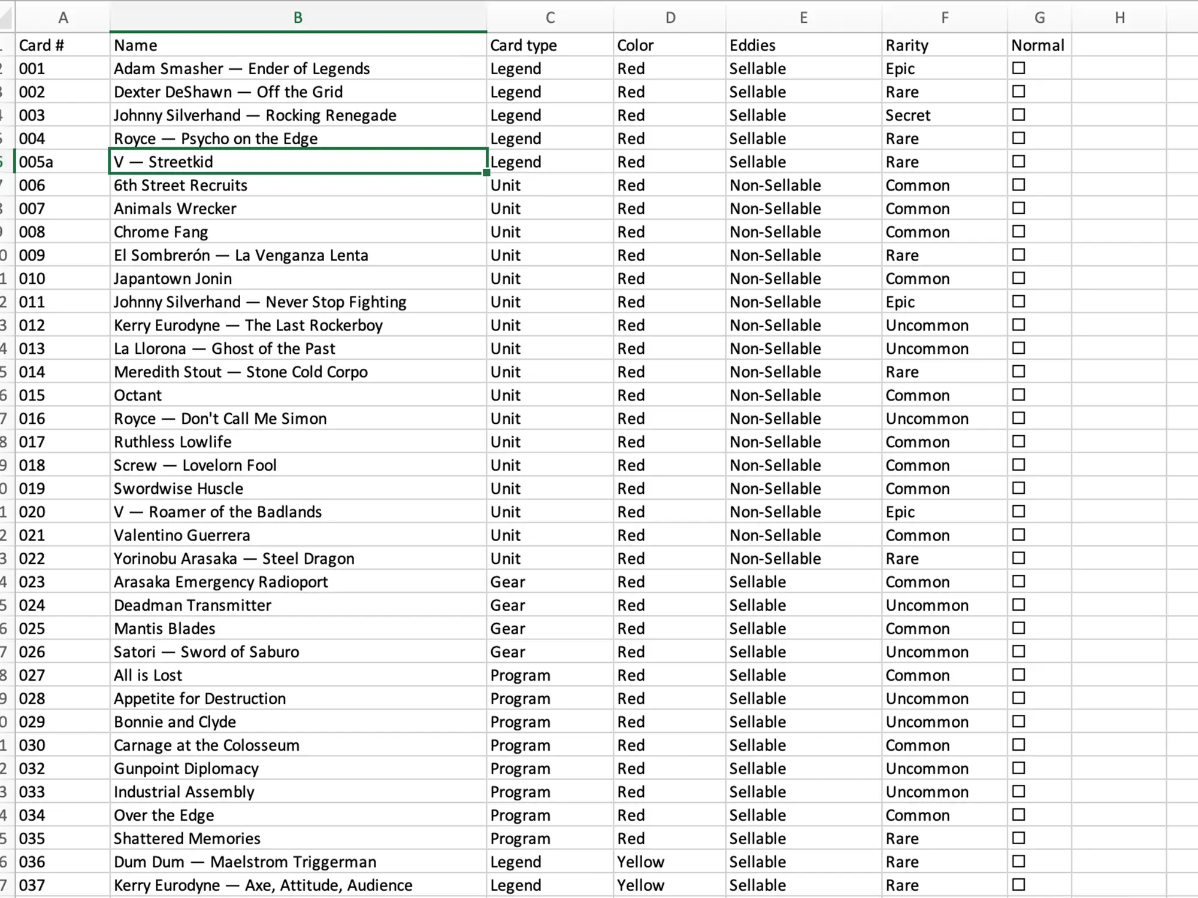1198x898 pixels.
Task: Select the cell 'Satori — Sword of Saburo'
Action: pyautogui.click(x=298, y=652)
